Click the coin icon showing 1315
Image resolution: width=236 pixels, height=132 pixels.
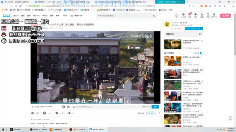click(x=45, y=113)
